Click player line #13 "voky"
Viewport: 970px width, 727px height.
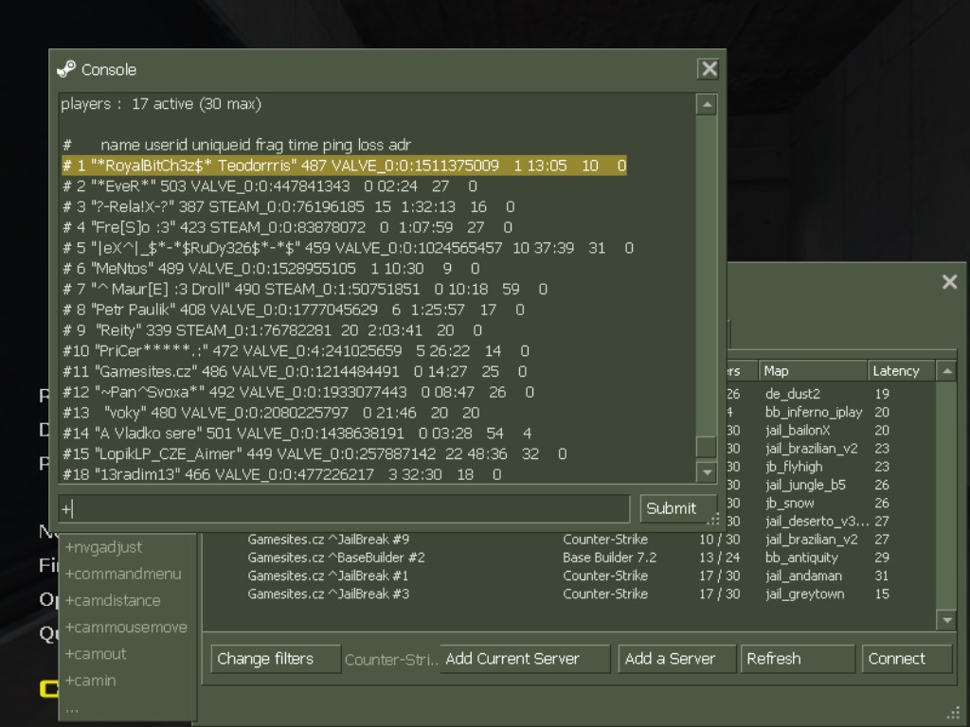(271, 413)
